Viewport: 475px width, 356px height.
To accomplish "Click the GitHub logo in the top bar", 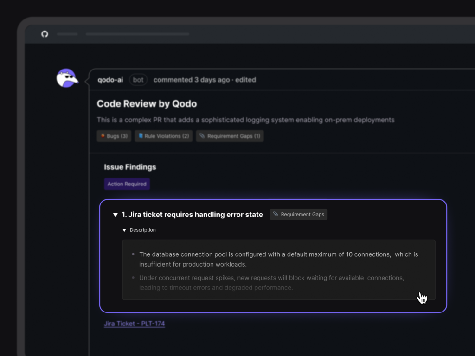I will (x=45, y=34).
